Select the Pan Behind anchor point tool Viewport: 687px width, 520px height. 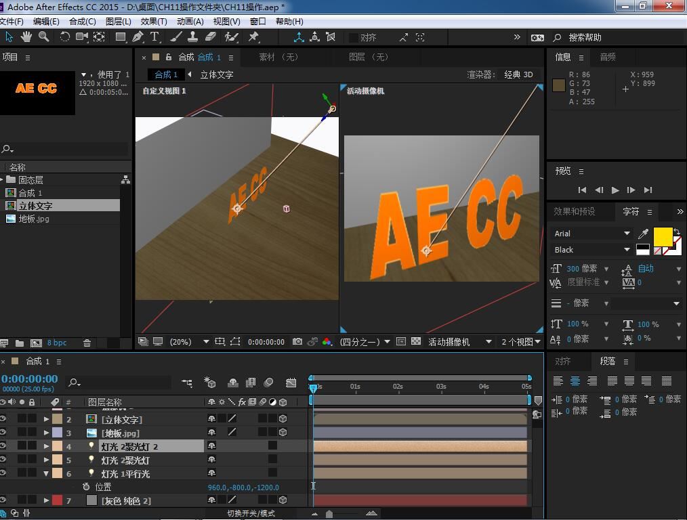pyautogui.click(x=100, y=37)
